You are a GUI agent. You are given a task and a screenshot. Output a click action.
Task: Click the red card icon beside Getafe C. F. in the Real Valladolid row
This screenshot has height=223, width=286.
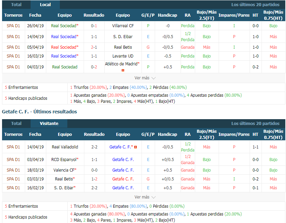[x=136, y=147]
